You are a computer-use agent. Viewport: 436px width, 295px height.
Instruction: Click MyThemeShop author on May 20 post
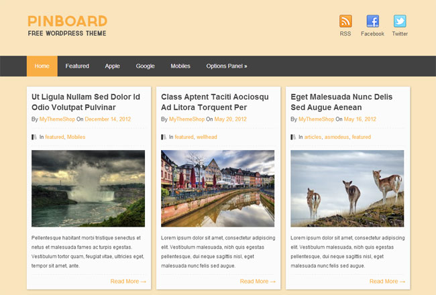(187, 119)
